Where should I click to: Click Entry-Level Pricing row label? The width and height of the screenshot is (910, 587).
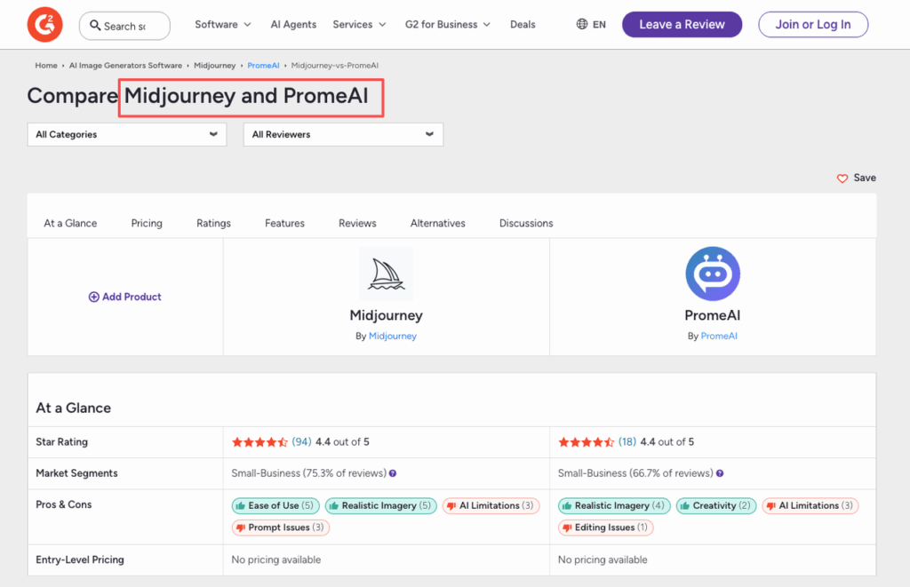point(80,559)
